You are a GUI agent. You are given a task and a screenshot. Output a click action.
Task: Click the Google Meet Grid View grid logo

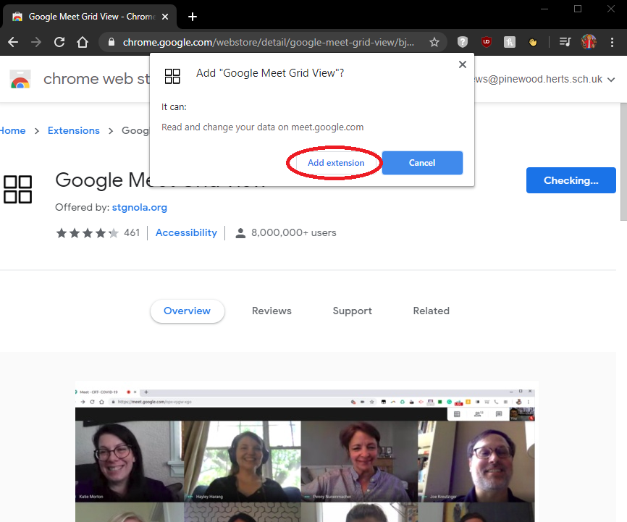(17, 190)
